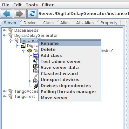This screenshot has height=129, width=129.
Task: Collapse the DigitalDelayGenerator tree node
Action: pos(4,36)
